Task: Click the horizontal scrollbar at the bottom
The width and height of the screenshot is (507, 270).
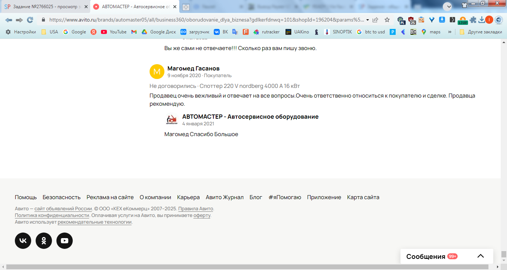Action: (247, 267)
